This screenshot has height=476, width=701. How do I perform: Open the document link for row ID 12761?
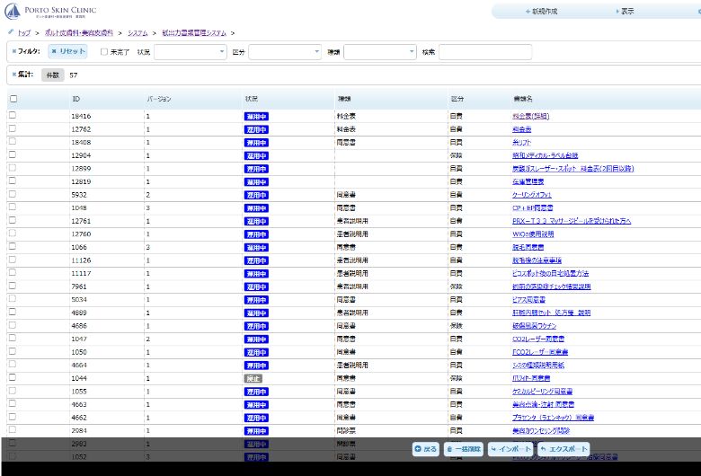572,221
